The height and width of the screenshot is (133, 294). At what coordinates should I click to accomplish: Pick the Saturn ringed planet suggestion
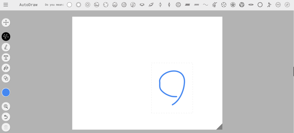142,5
